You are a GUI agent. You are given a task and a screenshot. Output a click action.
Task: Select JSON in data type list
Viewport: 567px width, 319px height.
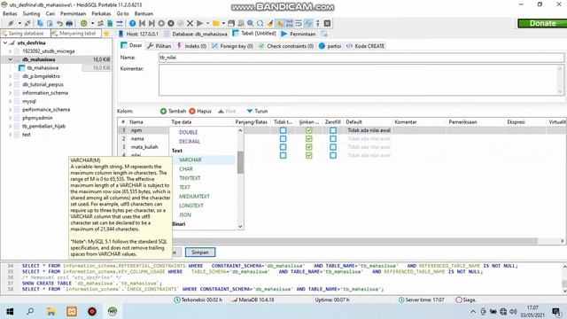185,214
